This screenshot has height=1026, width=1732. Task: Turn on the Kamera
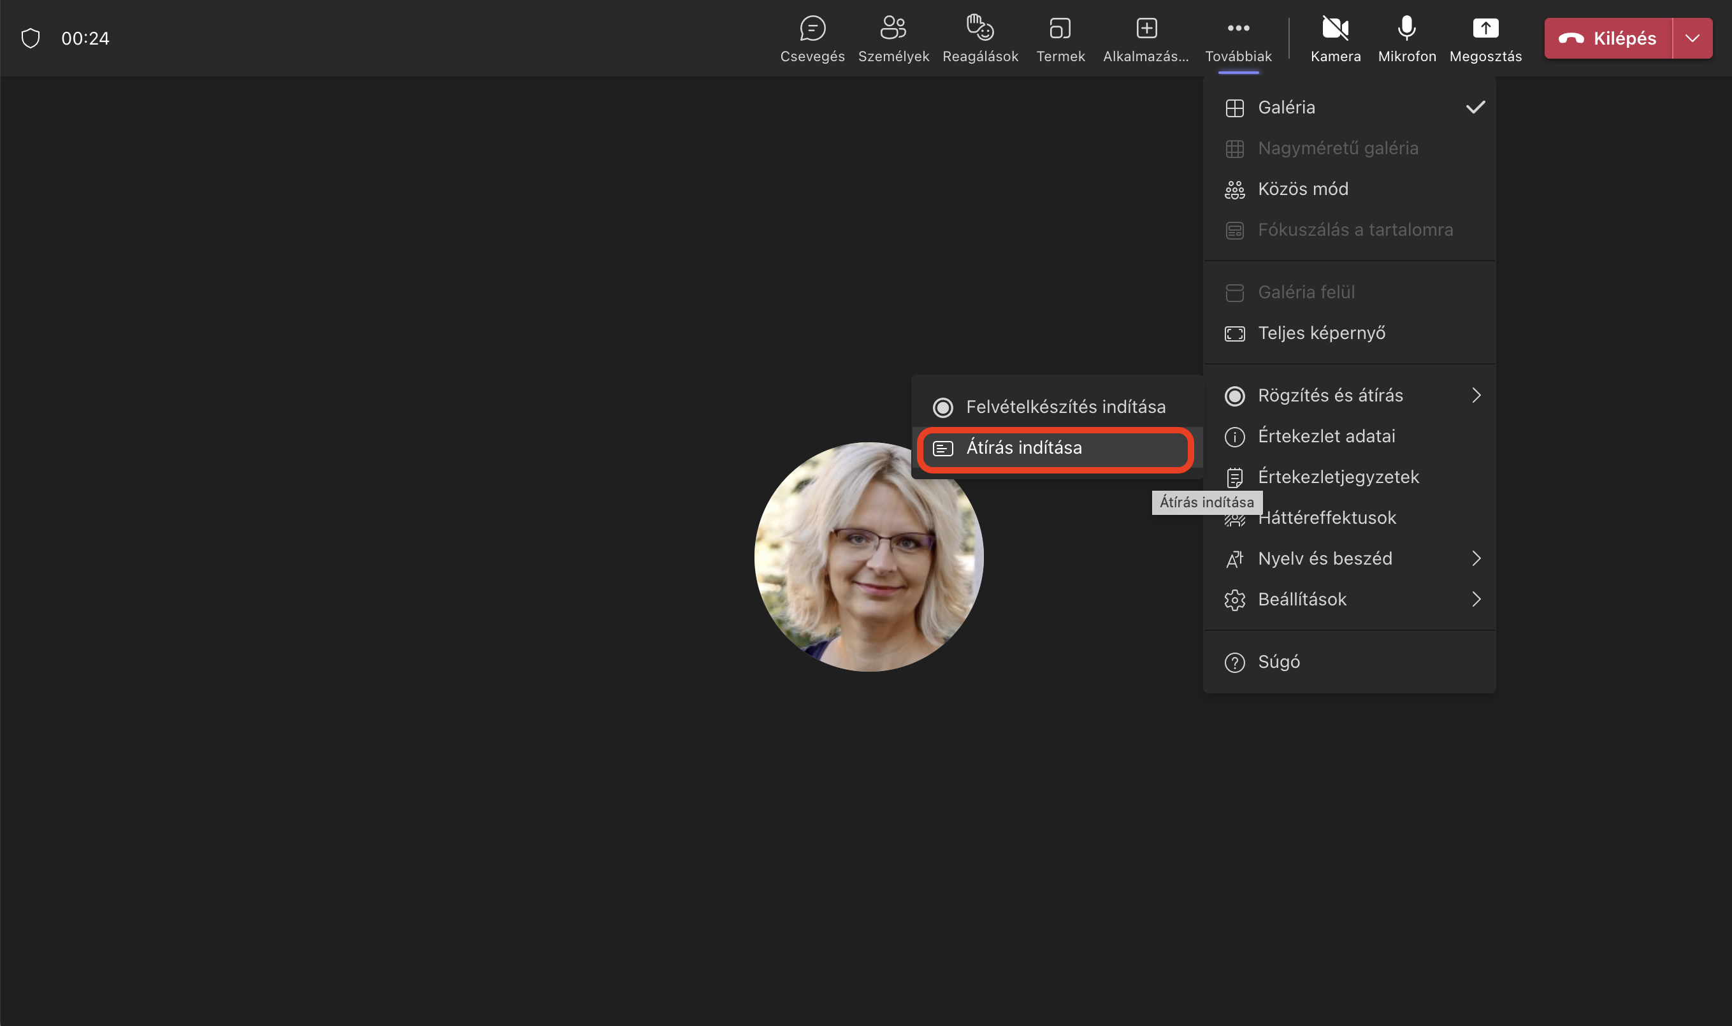1335,39
